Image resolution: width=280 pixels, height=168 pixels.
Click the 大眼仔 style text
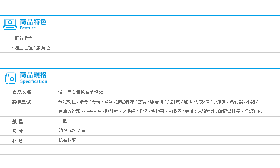point(128,112)
